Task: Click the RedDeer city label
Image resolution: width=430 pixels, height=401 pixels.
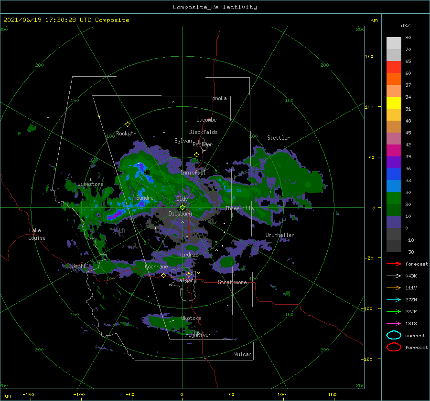Action: click(x=203, y=144)
